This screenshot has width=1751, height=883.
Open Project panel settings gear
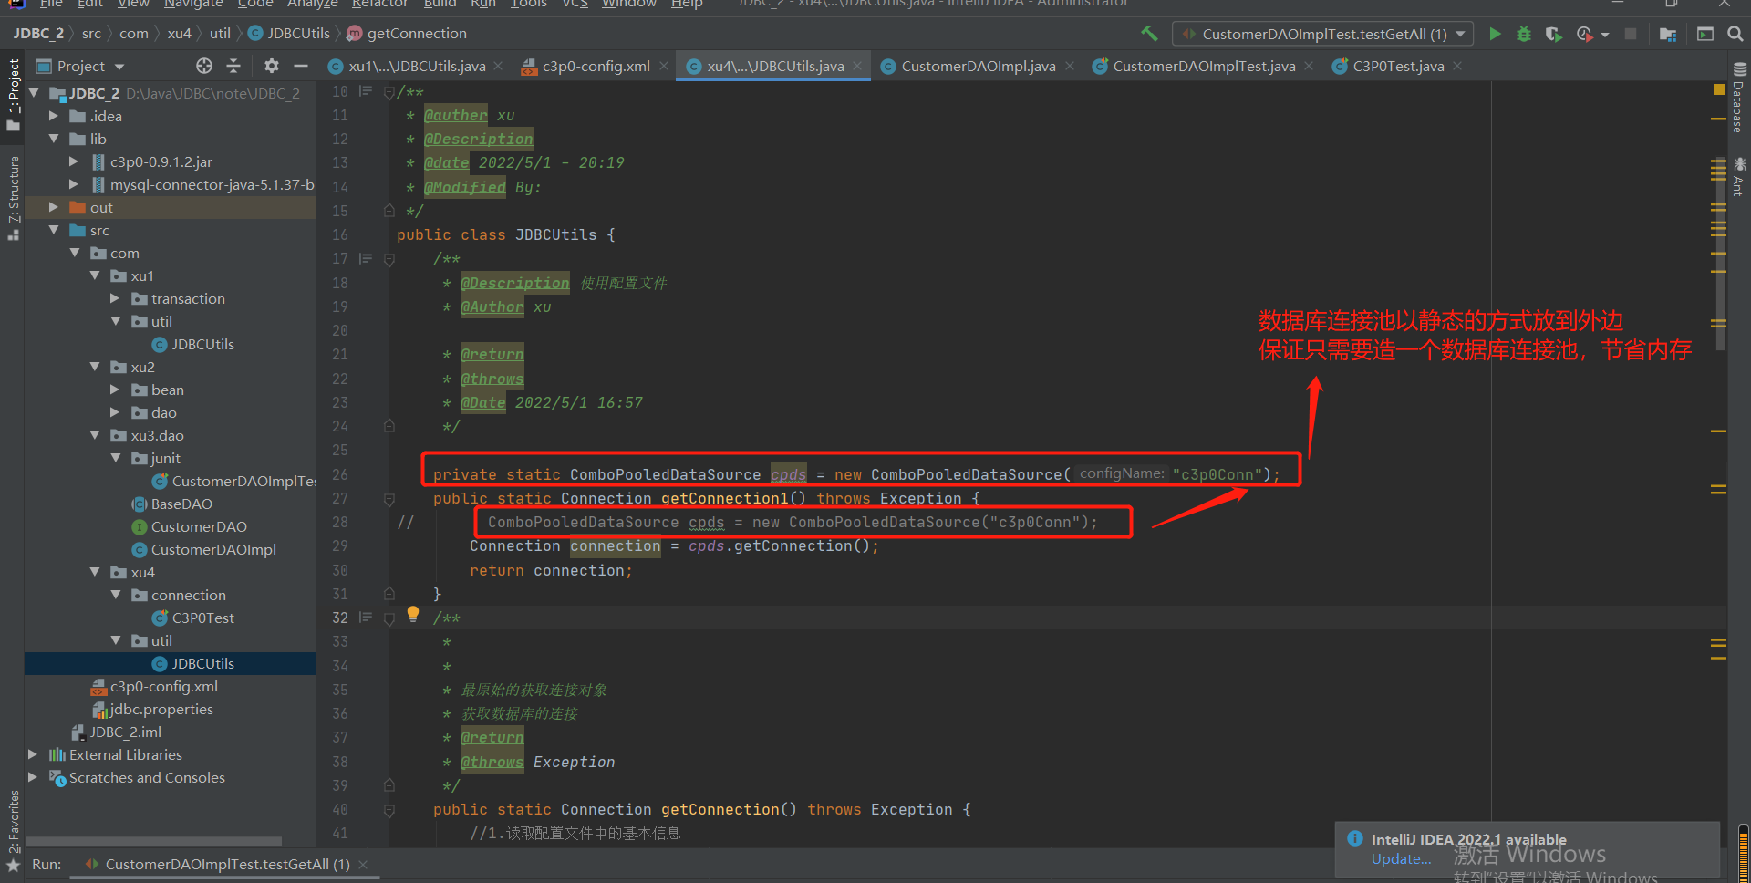[271, 66]
